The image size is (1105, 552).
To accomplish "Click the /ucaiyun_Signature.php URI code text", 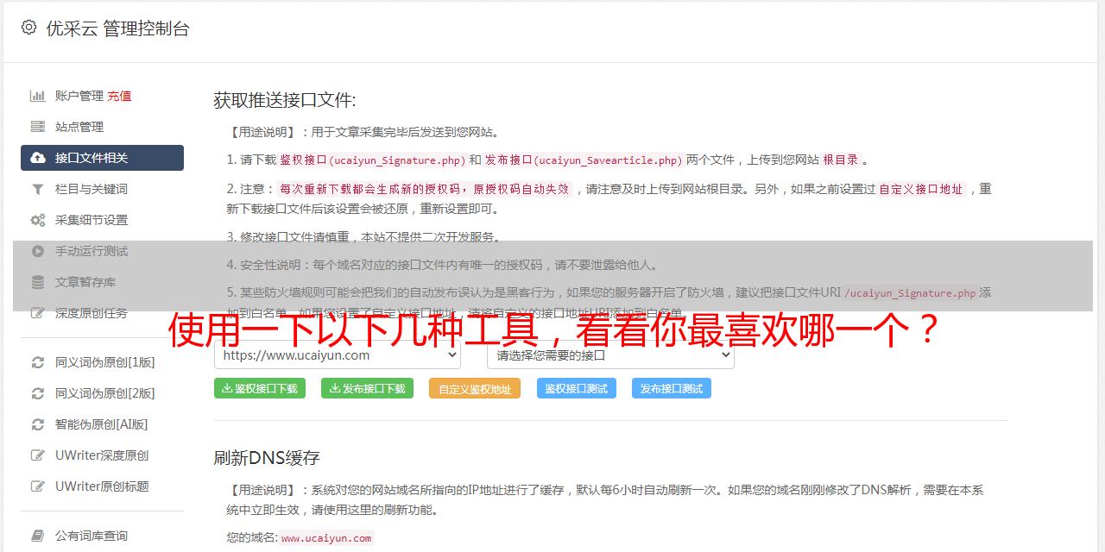I will (910, 292).
